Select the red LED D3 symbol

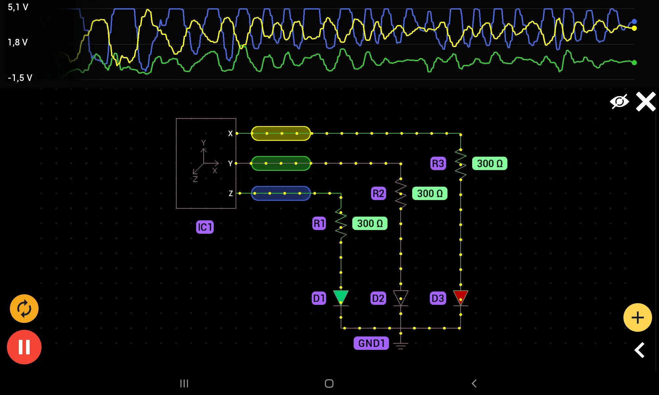(x=461, y=298)
